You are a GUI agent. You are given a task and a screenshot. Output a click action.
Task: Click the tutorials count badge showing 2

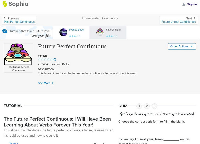tap(4, 31)
